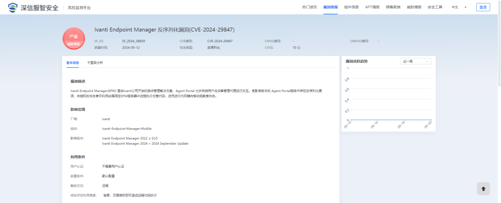Click the 漏洞活跃趋势 chart title

click(x=357, y=61)
